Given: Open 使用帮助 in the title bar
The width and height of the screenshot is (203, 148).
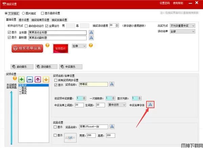Looking at the screenshot, I should coord(178,3).
